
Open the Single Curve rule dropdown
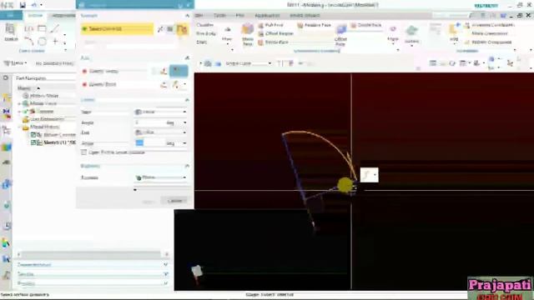click(248, 63)
